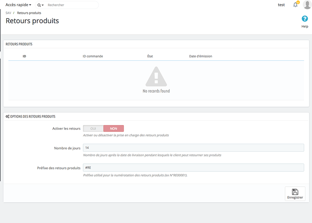Image resolution: width=312 pixels, height=223 pixels.
Task: Click the Retours produits breadcrumb
Action: pos(29,13)
